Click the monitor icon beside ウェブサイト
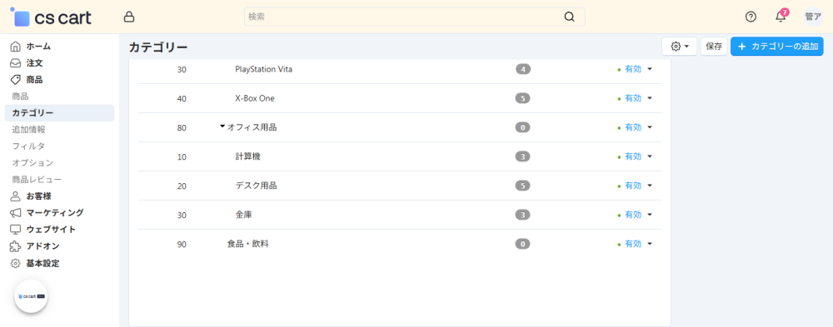Image resolution: width=833 pixels, height=327 pixels. [15, 230]
